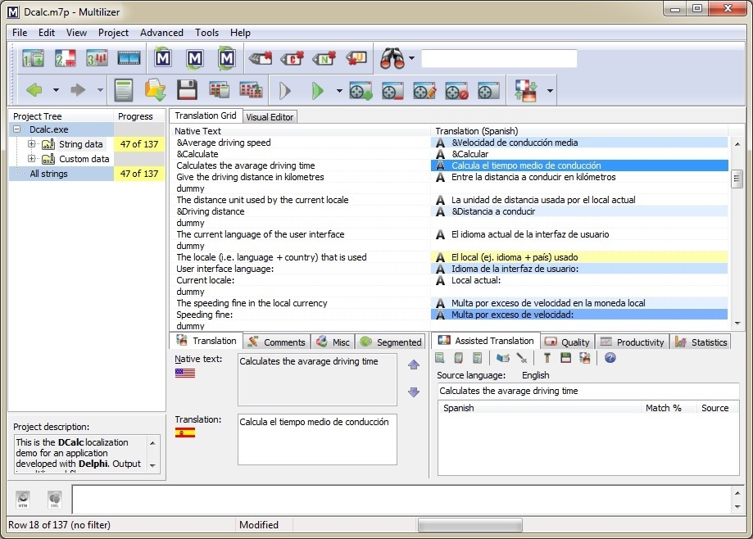Screen dimensions: 753x539
Task: Click the floppy disk save icon
Action: coord(187,90)
